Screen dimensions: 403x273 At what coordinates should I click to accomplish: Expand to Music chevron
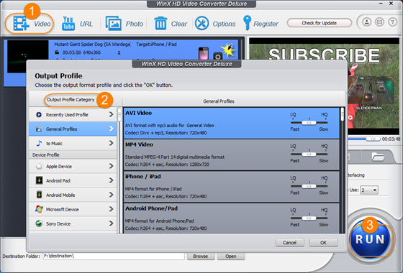point(111,143)
